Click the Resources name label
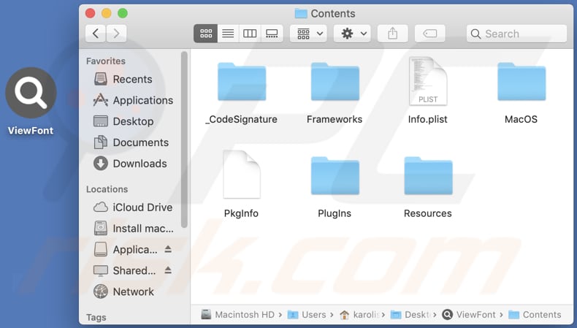This screenshot has width=577, height=328. 427,213
